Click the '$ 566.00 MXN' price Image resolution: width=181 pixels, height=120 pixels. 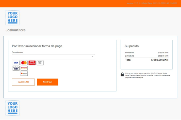[163, 56]
